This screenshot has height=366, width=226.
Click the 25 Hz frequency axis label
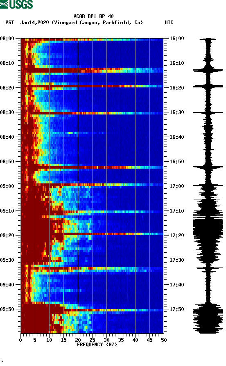coord(92,340)
